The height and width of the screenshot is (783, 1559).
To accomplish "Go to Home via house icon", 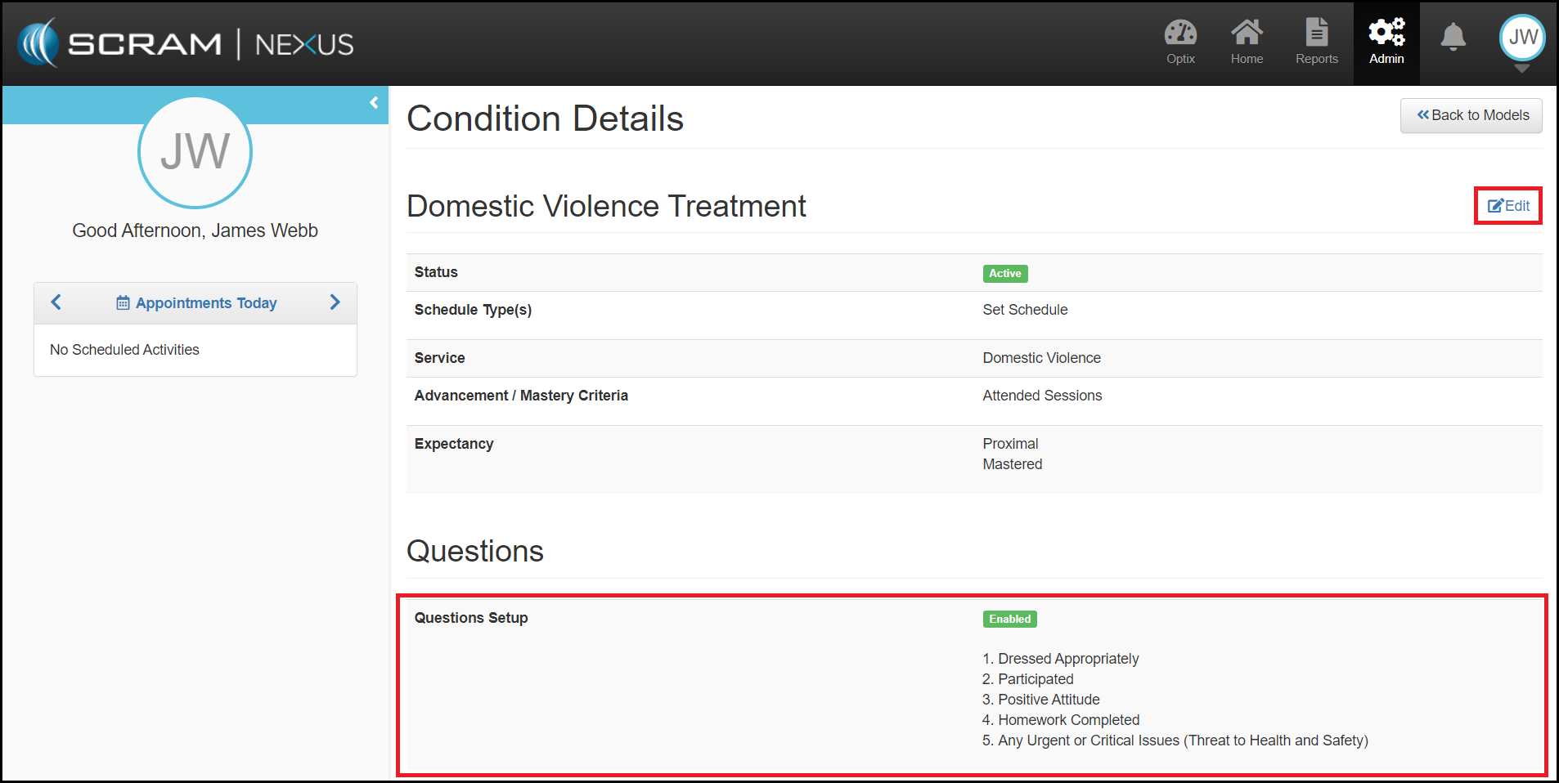I will pyautogui.click(x=1247, y=34).
